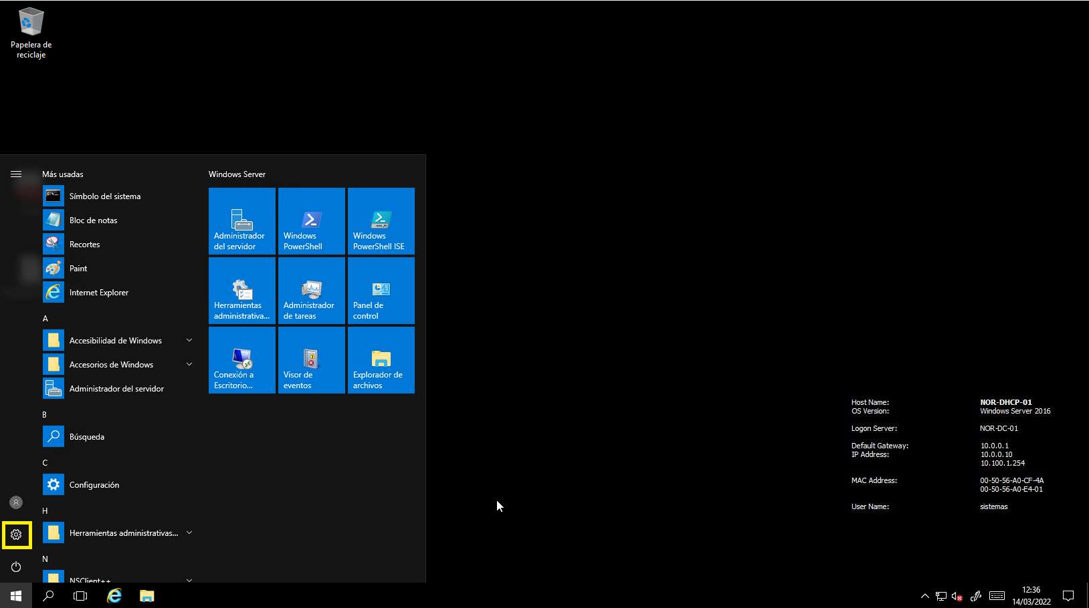Click the letter H section header
Viewport: 1089px width, 608px height.
pyautogui.click(x=45, y=511)
